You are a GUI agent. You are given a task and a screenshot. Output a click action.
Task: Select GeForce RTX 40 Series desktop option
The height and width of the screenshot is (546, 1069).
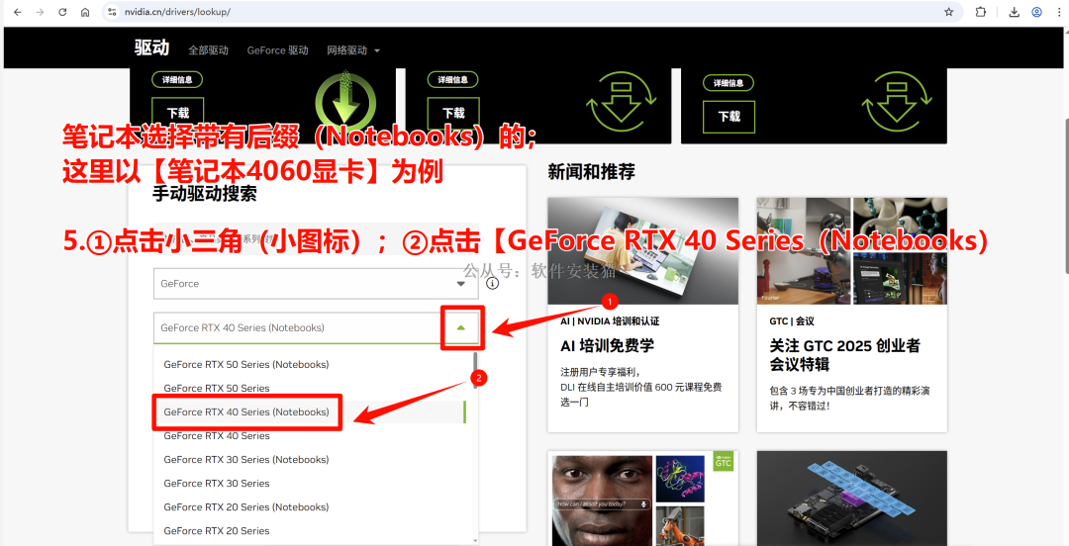217,436
